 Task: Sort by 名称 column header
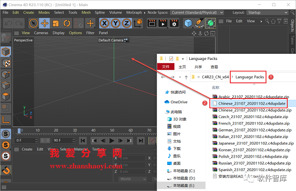pos(215,88)
